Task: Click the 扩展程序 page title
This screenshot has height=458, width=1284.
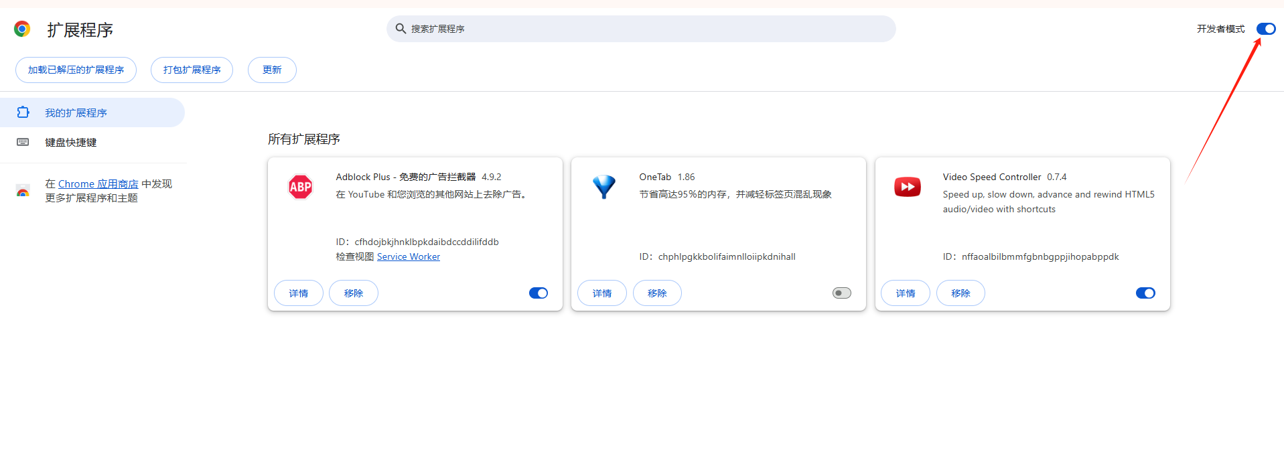Action: 80,29
